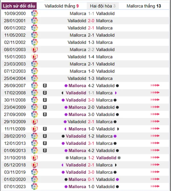
Task: Open Valladolid team link on 17/02/2008 row
Action: tap(76, 93)
